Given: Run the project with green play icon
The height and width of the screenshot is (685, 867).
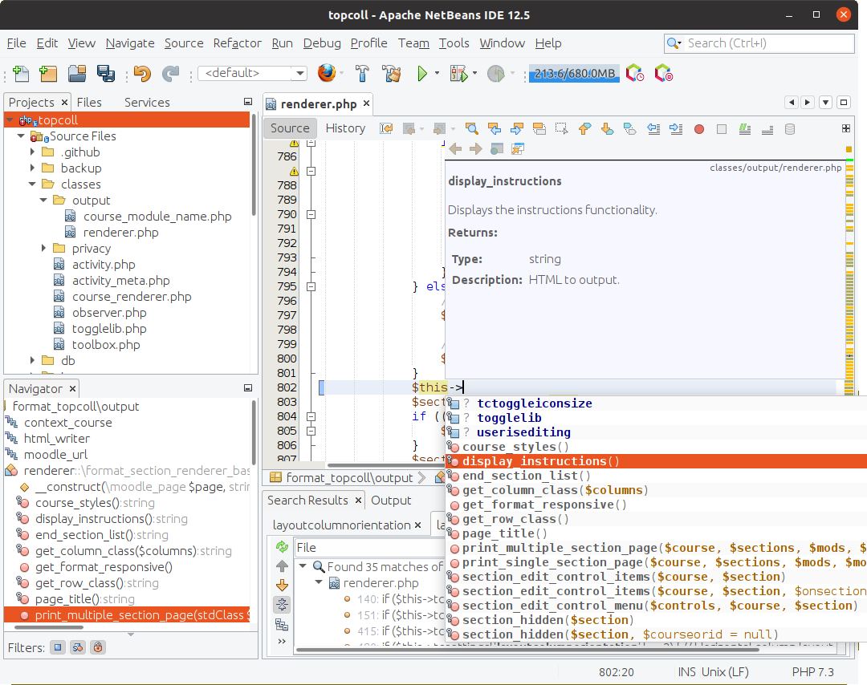Looking at the screenshot, I should (x=422, y=74).
